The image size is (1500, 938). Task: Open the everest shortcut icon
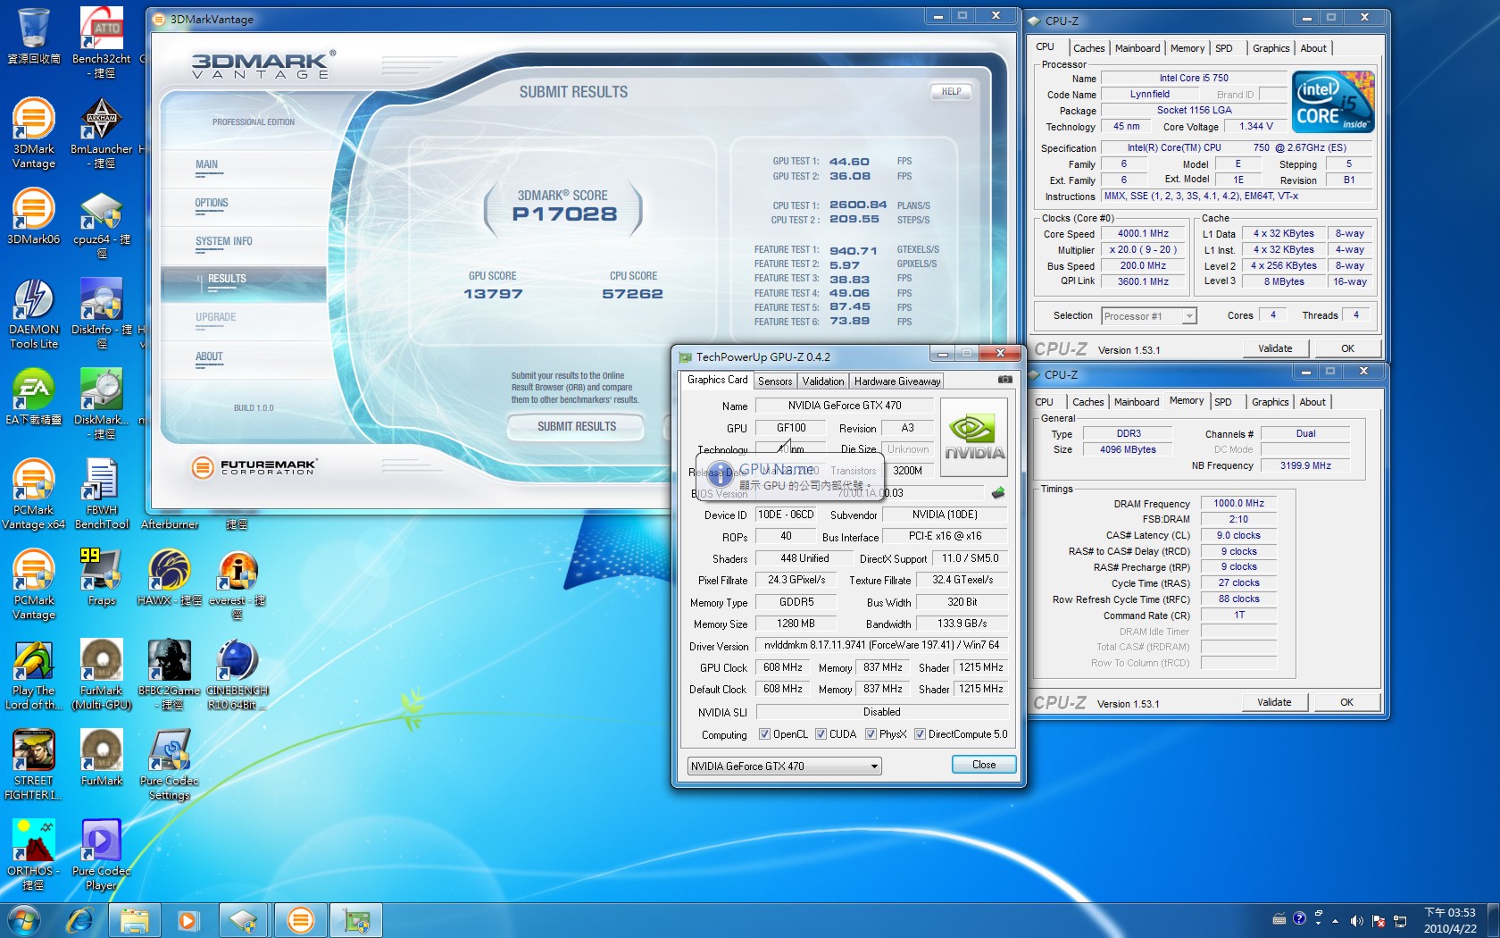[x=237, y=584]
